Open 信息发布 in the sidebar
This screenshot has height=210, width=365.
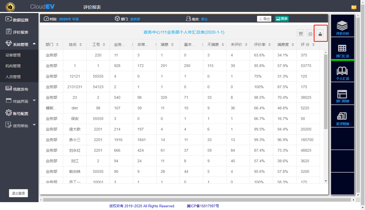[x=17, y=89]
